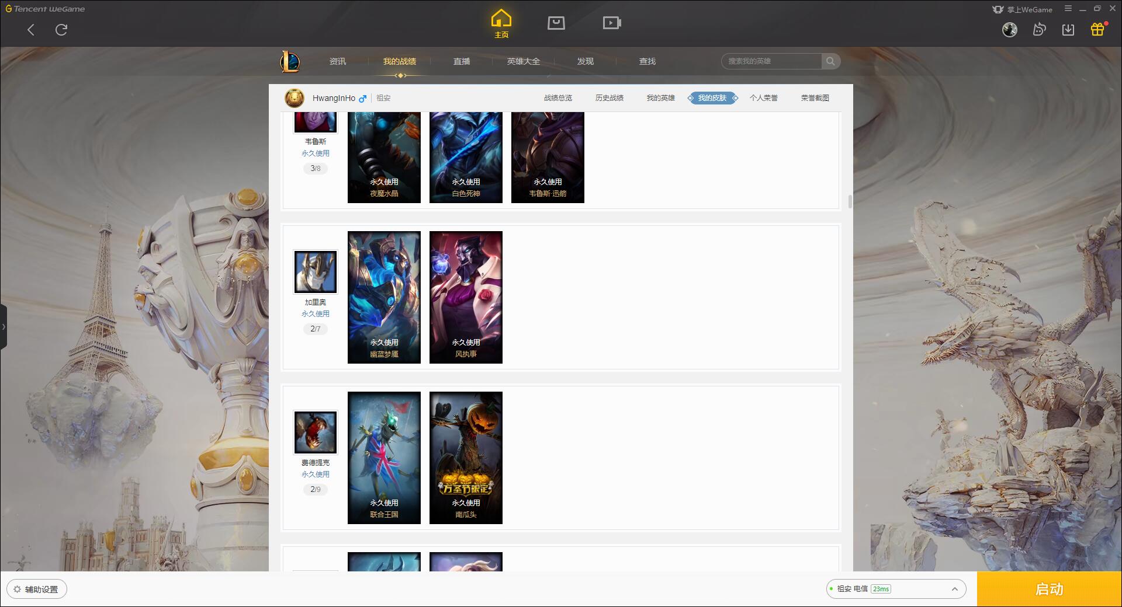1122x607 pixels.
Task: Open the 查找 tab
Action: [647, 61]
